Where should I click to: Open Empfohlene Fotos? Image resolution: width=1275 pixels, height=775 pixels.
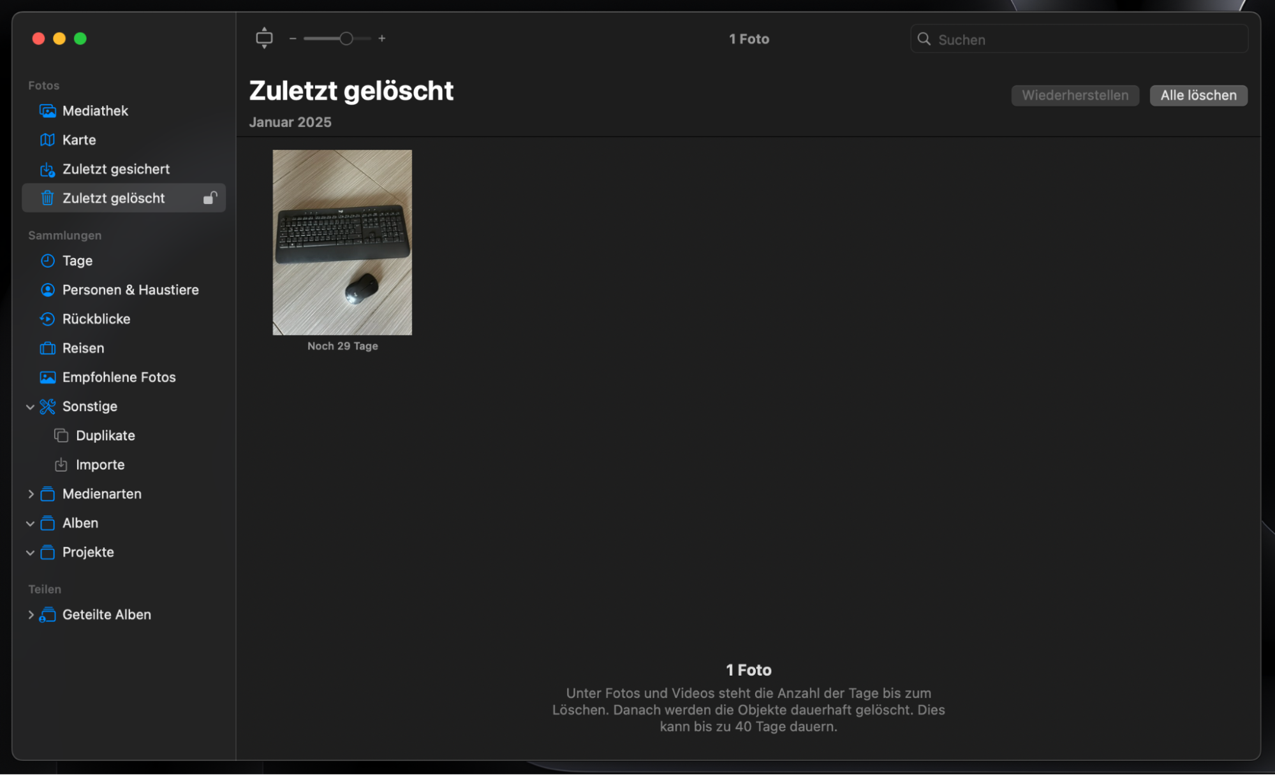pyautogui.click(x=119, y=377)
